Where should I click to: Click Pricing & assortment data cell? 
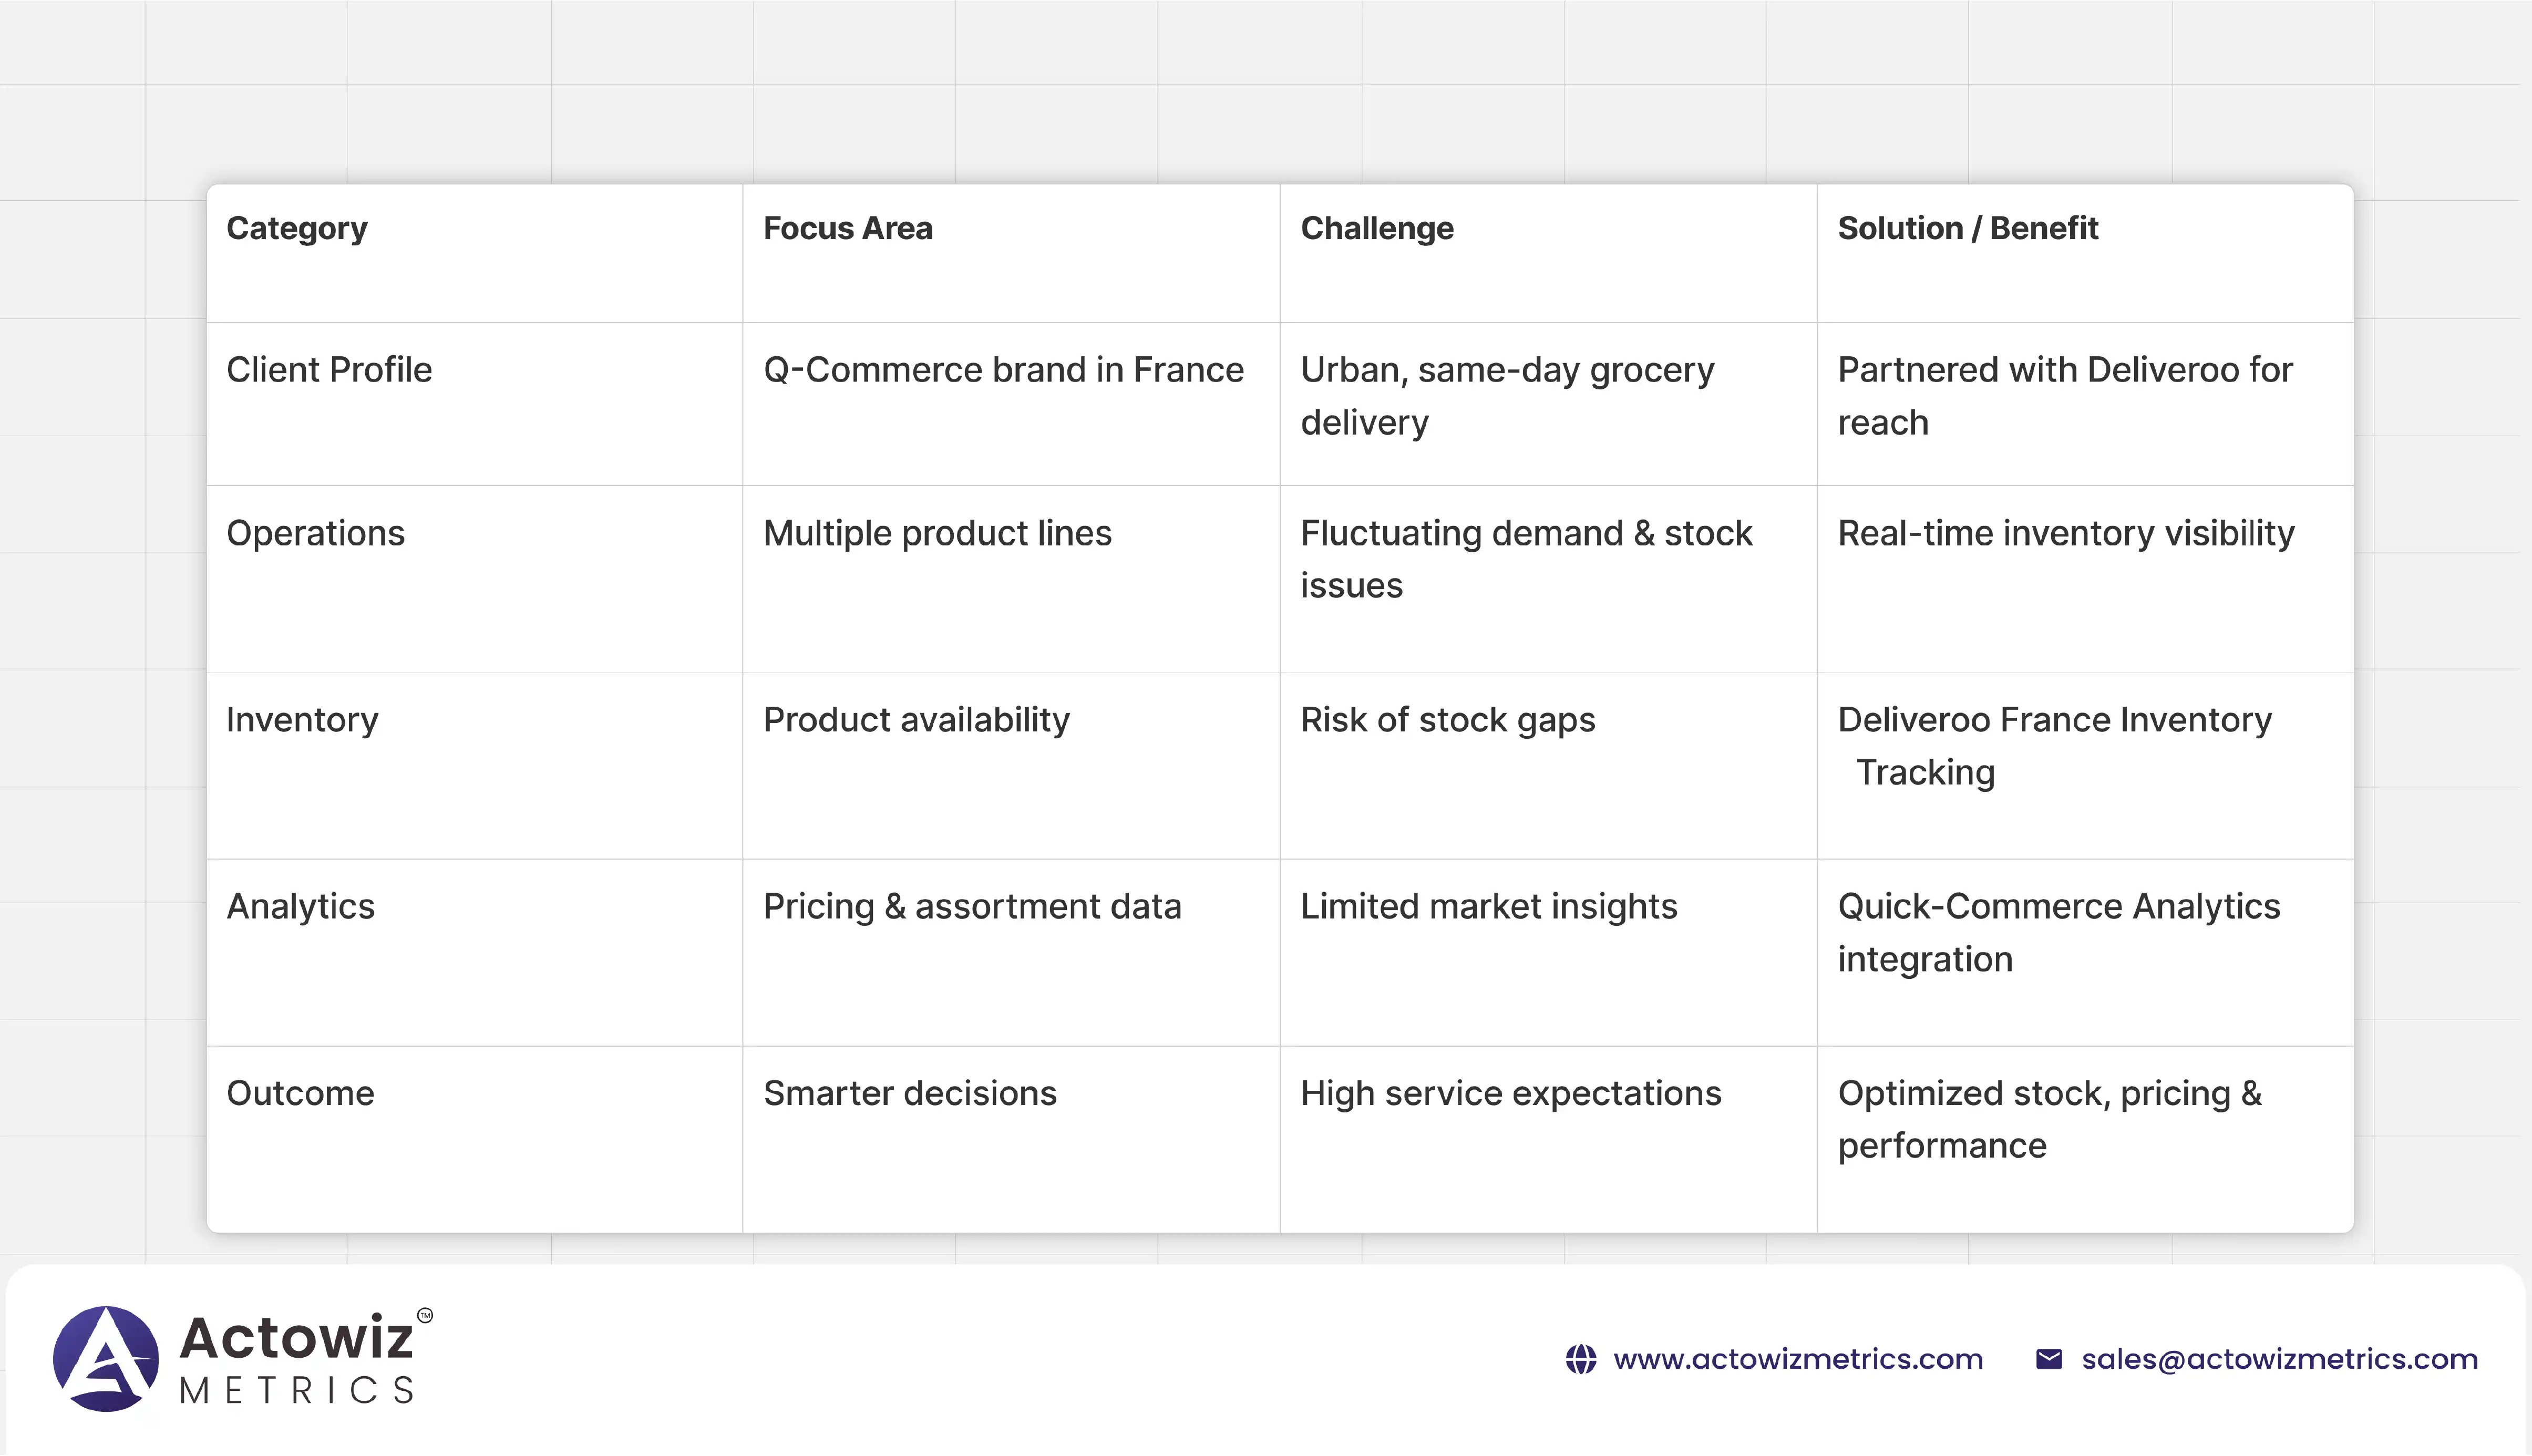point(972,906)
